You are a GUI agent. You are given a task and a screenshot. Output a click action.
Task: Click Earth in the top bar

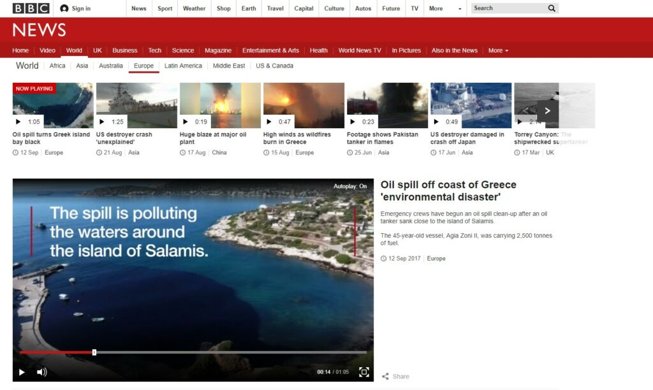(249, 8)
